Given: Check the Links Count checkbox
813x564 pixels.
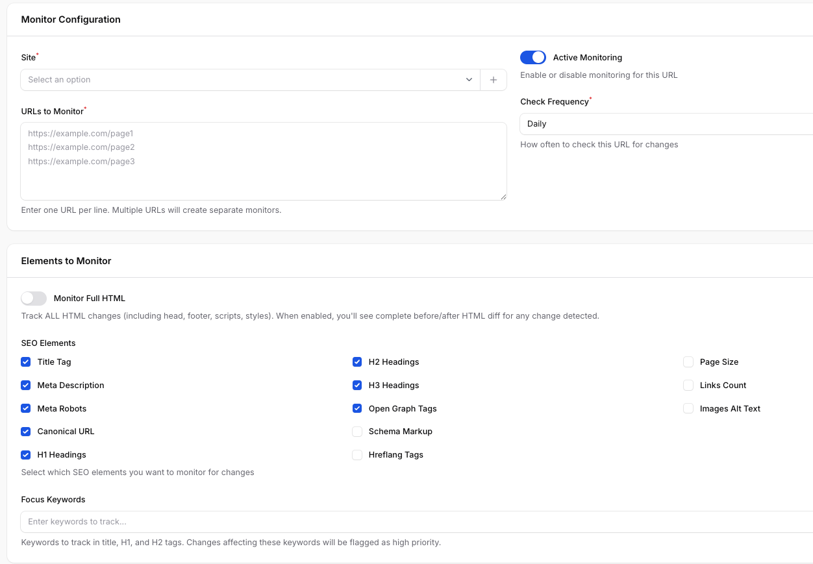Looking at the screenshot, I should 688,386.
